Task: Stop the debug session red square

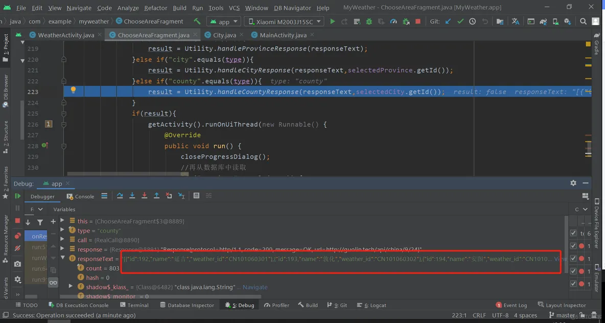Action: click(17, 221)
